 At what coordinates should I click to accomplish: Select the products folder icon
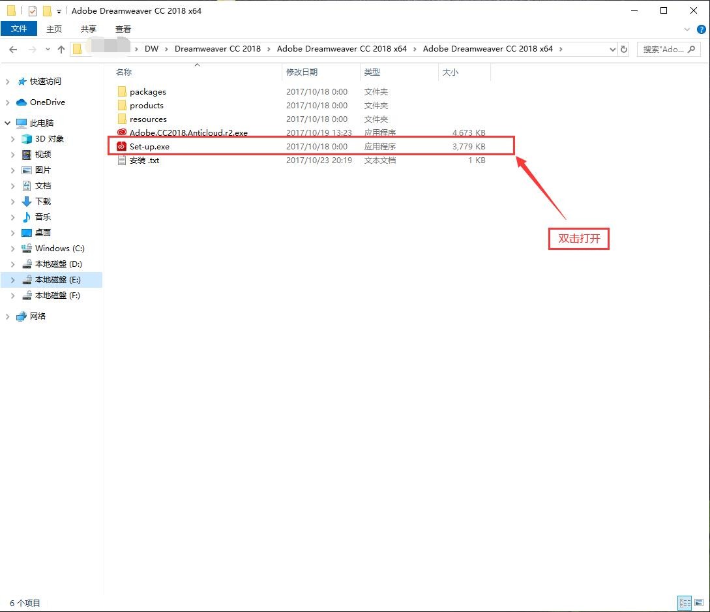(121, 105)
